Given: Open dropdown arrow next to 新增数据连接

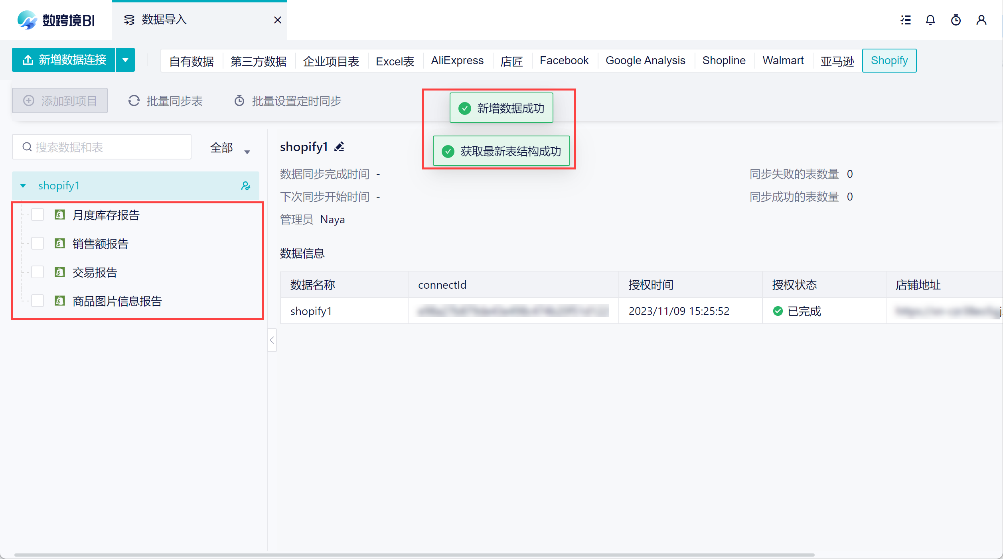Looking at the screenshot, I should click(125, 60).
